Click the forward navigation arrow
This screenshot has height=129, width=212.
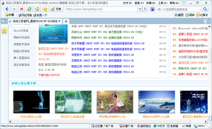[x=14, y=9]
